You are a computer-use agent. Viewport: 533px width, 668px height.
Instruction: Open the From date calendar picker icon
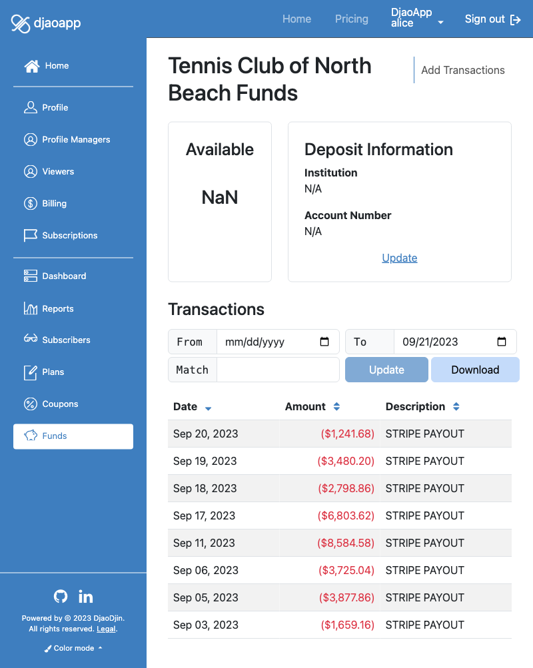pos(324,342)
